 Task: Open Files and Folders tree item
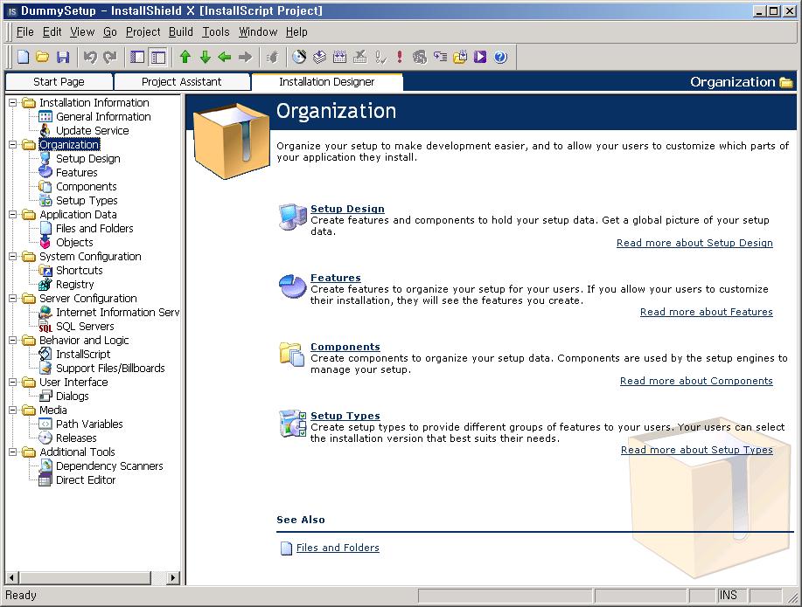(x=94, y=229)
